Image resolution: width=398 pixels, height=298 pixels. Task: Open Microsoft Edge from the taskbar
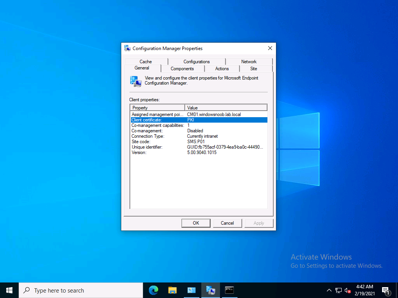pos(153,290)
